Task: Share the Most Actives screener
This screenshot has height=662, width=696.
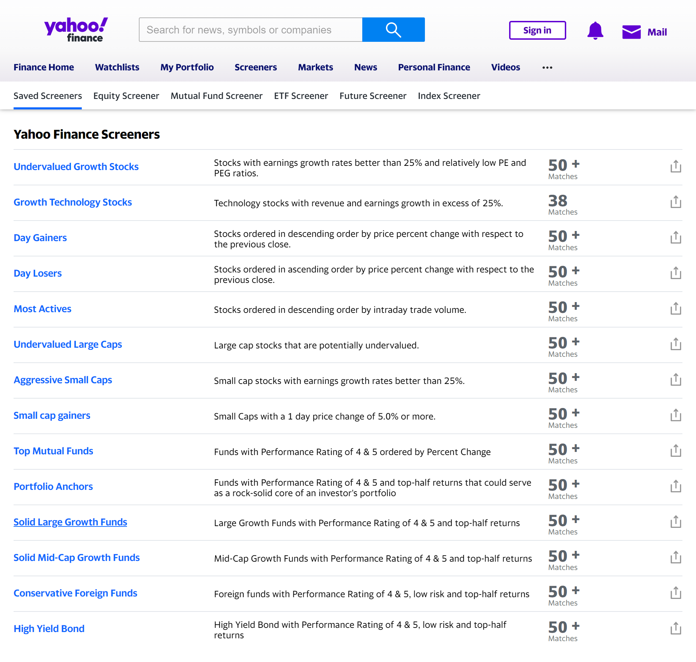Action: coord(675,308)
